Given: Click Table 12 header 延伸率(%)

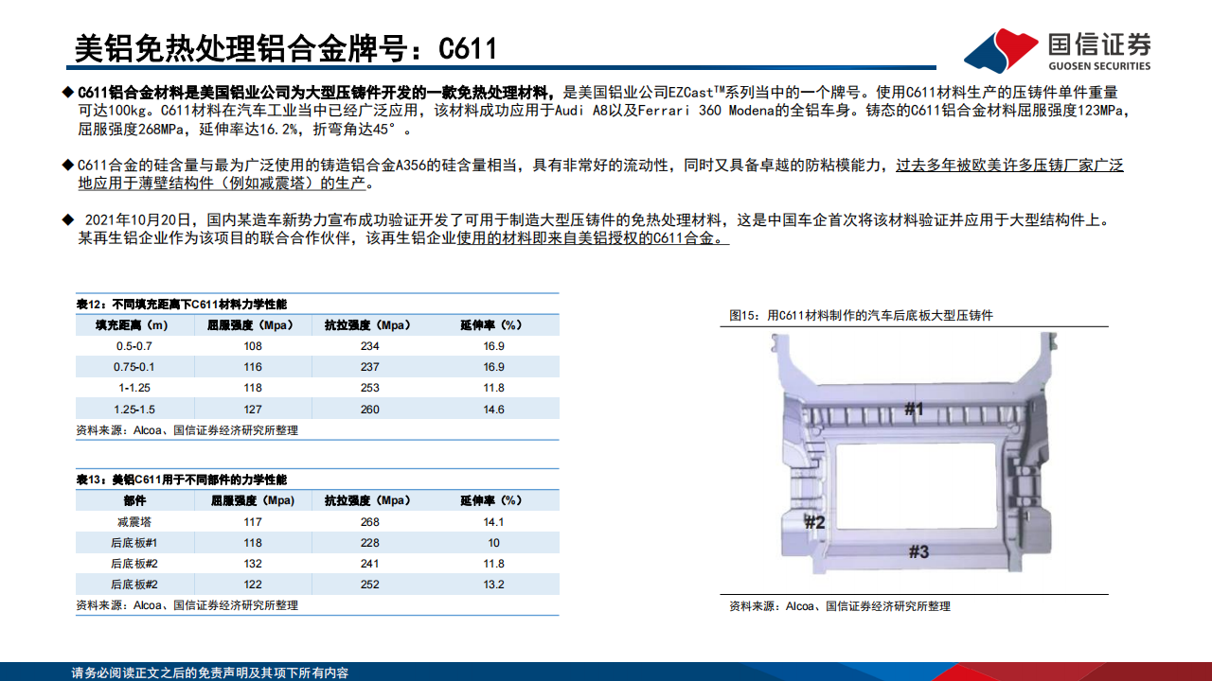Looking at the screenshot, I should (491, 324).
